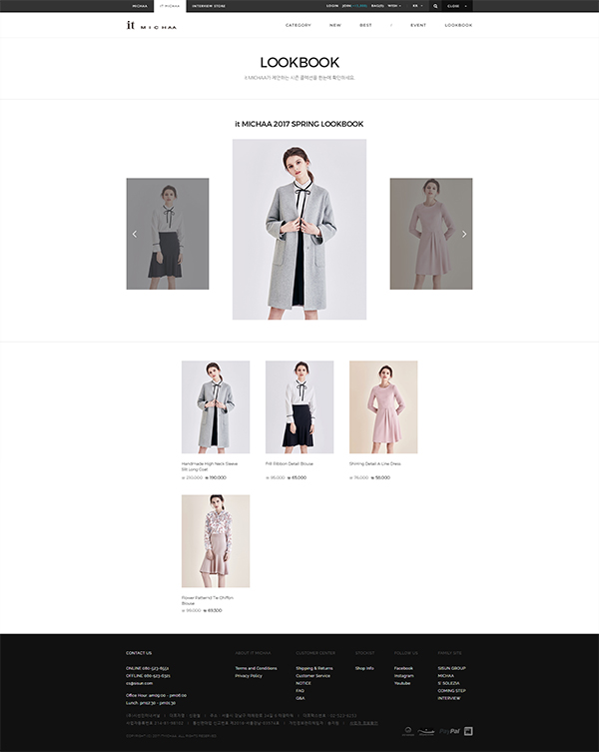Open S' SOLEZIA family site link
The width and height of the screenshot is (599, 752).
coord(448,683)
